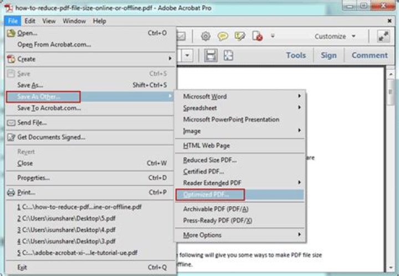Choose Reduced Size PDF...
The image size is (399, 276).
click(x=240, y=160)
